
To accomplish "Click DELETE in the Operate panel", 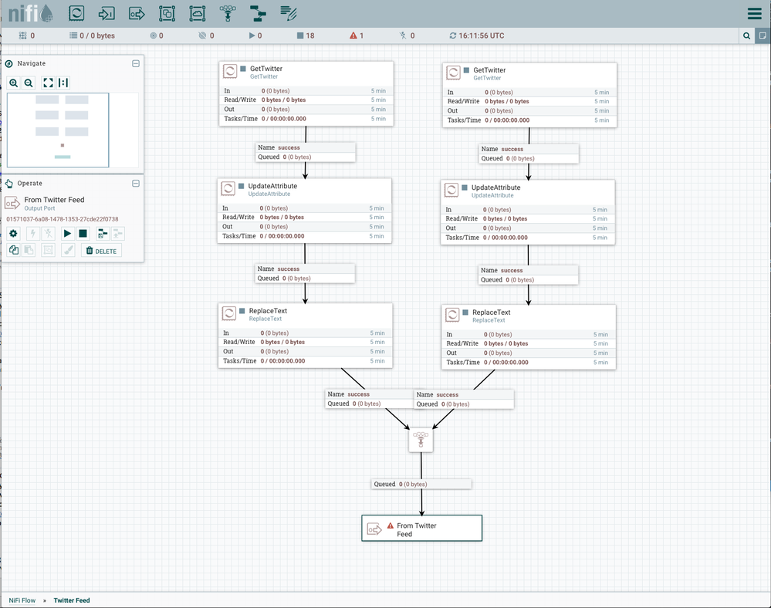I will 100,250.
